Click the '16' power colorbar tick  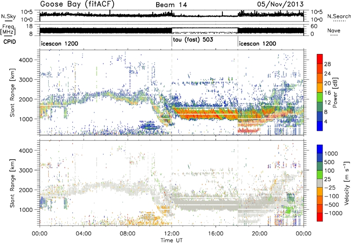(327, 93)
